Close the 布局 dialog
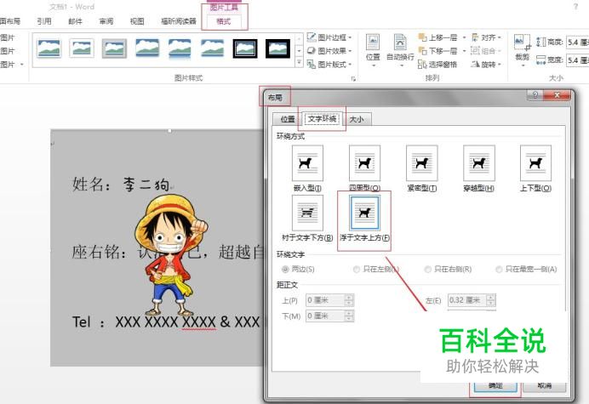The image size is (589, 404). coord(557,94)
